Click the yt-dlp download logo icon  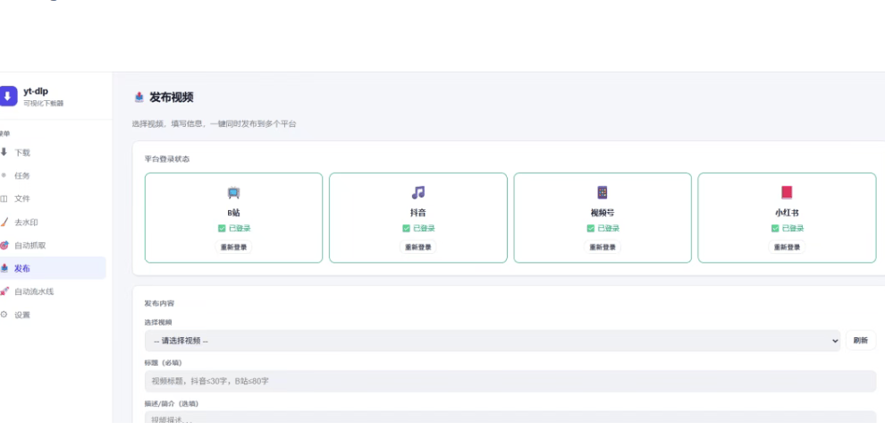point(8,96)
